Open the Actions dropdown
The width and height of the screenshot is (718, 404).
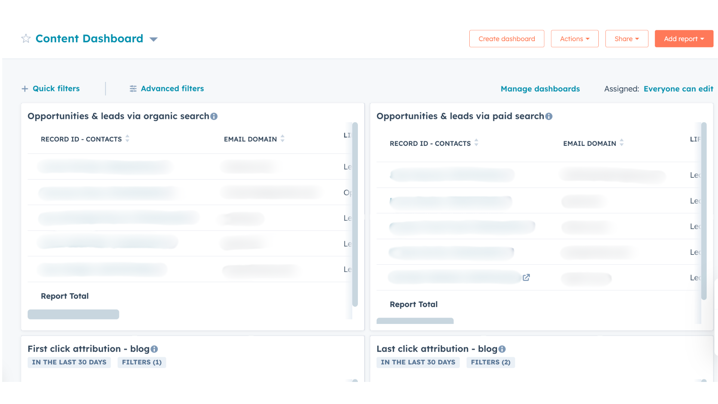tap(574, 39)
